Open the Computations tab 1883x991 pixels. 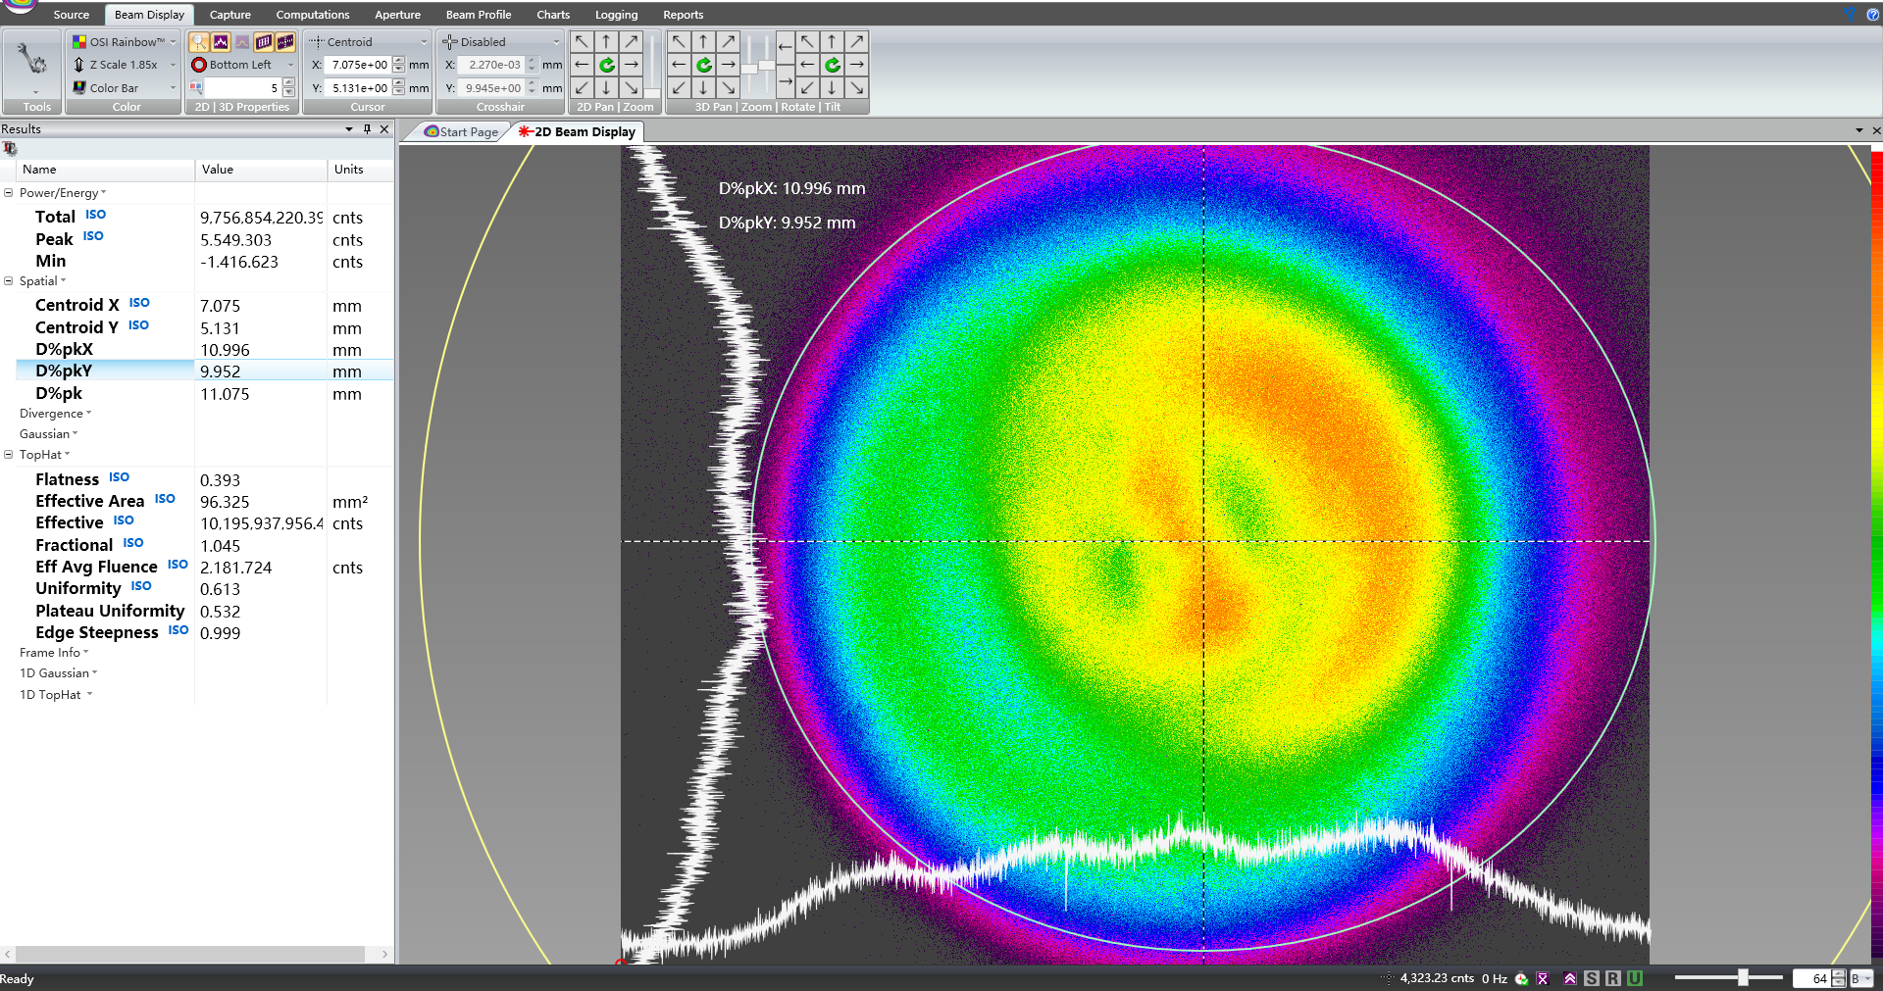[313, 15]
